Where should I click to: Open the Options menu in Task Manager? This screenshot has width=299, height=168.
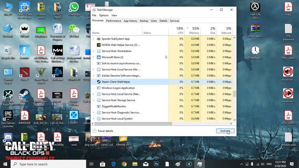104,15
